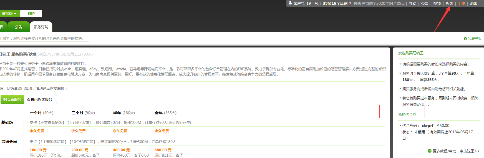Click the authorized stores key icon
This screenshot has width=484, height=158.
tap(317, 3)
